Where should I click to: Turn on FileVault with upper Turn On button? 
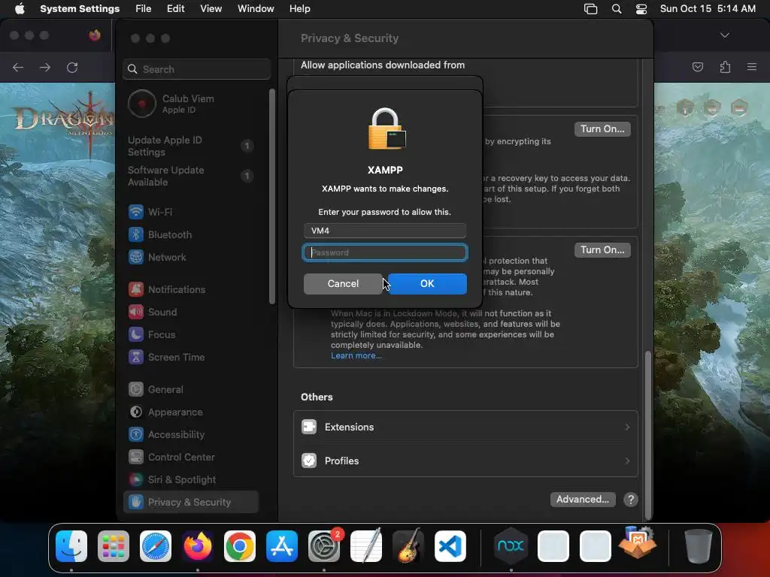pos(602,129)
